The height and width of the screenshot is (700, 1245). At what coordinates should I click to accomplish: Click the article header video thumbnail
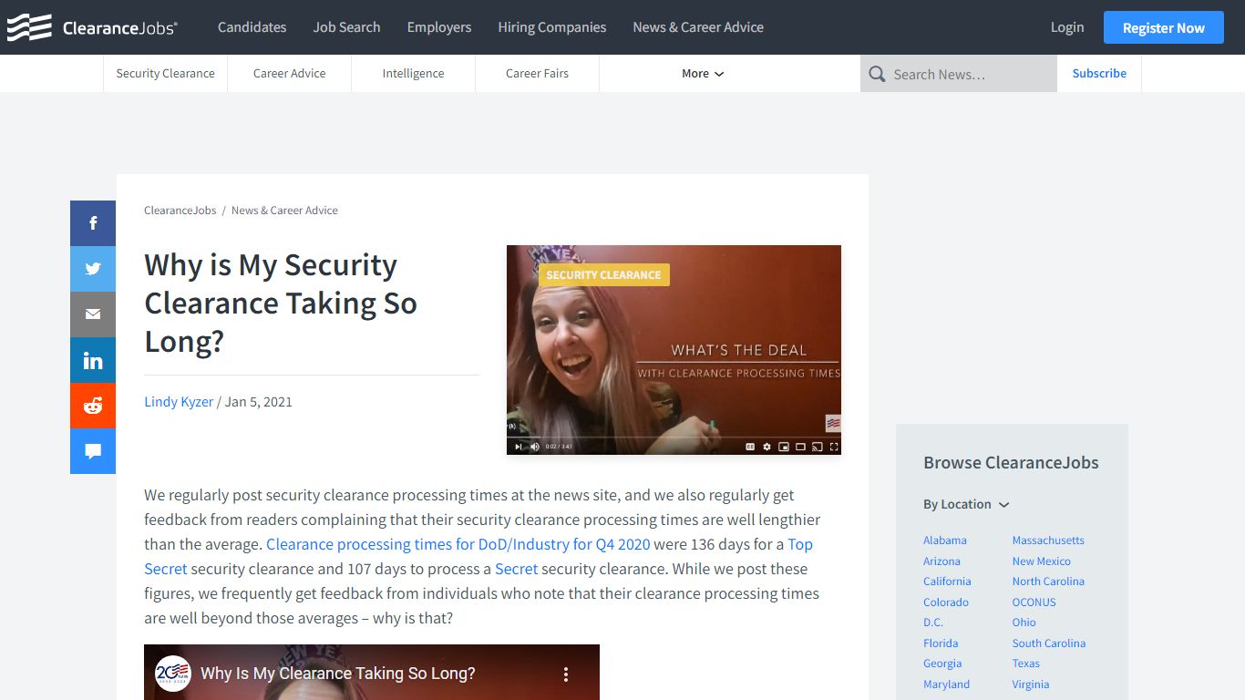[674, 350]
